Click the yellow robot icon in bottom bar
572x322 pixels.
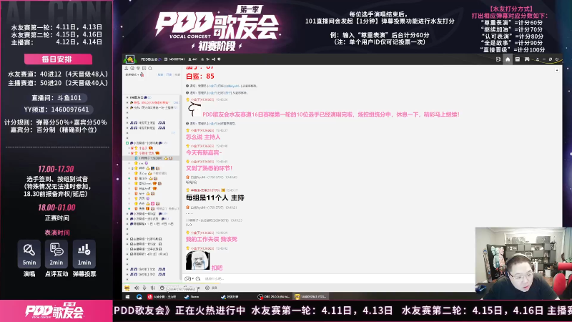127,288
